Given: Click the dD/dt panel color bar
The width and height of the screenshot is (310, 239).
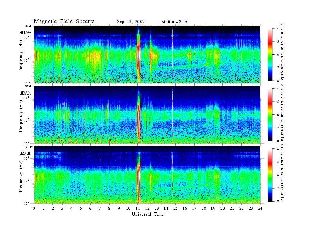Looking at the screenshot, I should click(270, 114).
